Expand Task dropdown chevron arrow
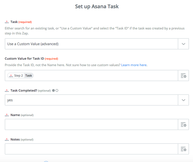193x162 pixels. [x=184, y=44]
